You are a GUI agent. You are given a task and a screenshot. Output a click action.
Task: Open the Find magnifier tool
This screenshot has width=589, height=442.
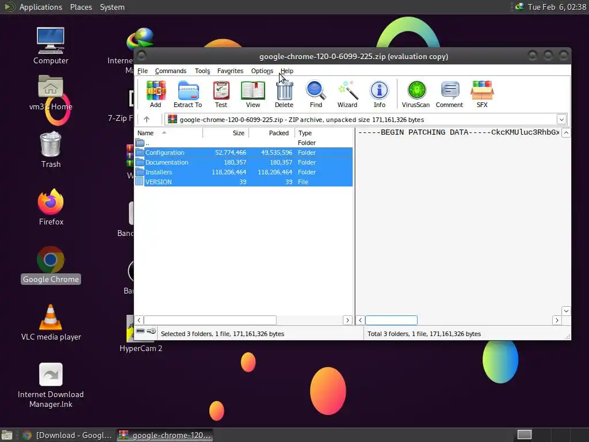[316, 94]
